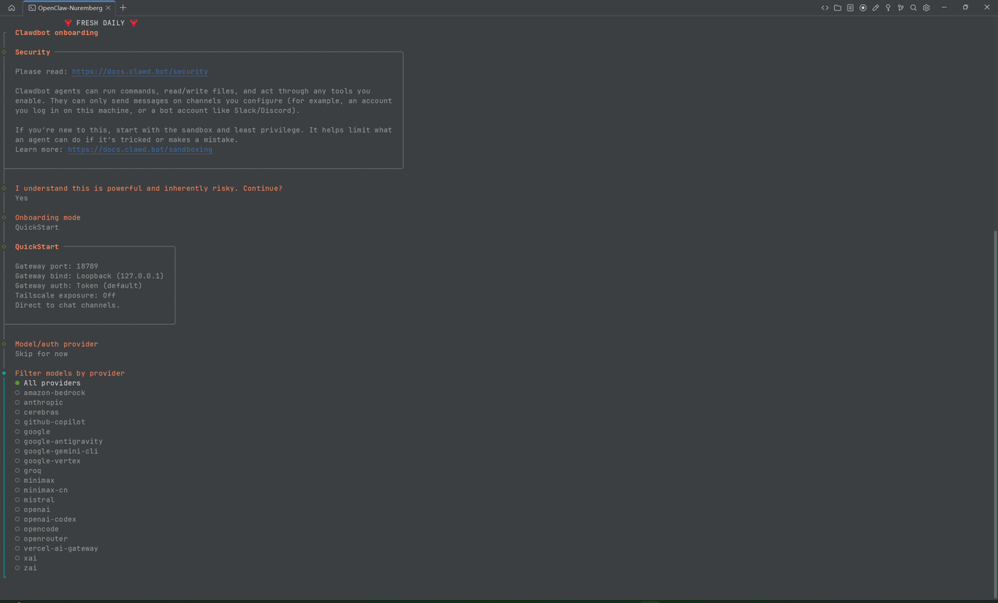The image size is (998, 603).
Task: Select the google-antigravity provider option
Action: [x=58, y=442]
